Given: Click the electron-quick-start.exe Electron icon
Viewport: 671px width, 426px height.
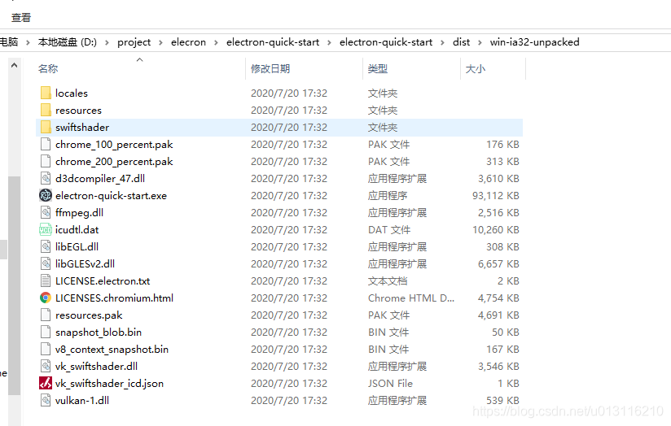Looking at the screenshot, I should point(46,195).
